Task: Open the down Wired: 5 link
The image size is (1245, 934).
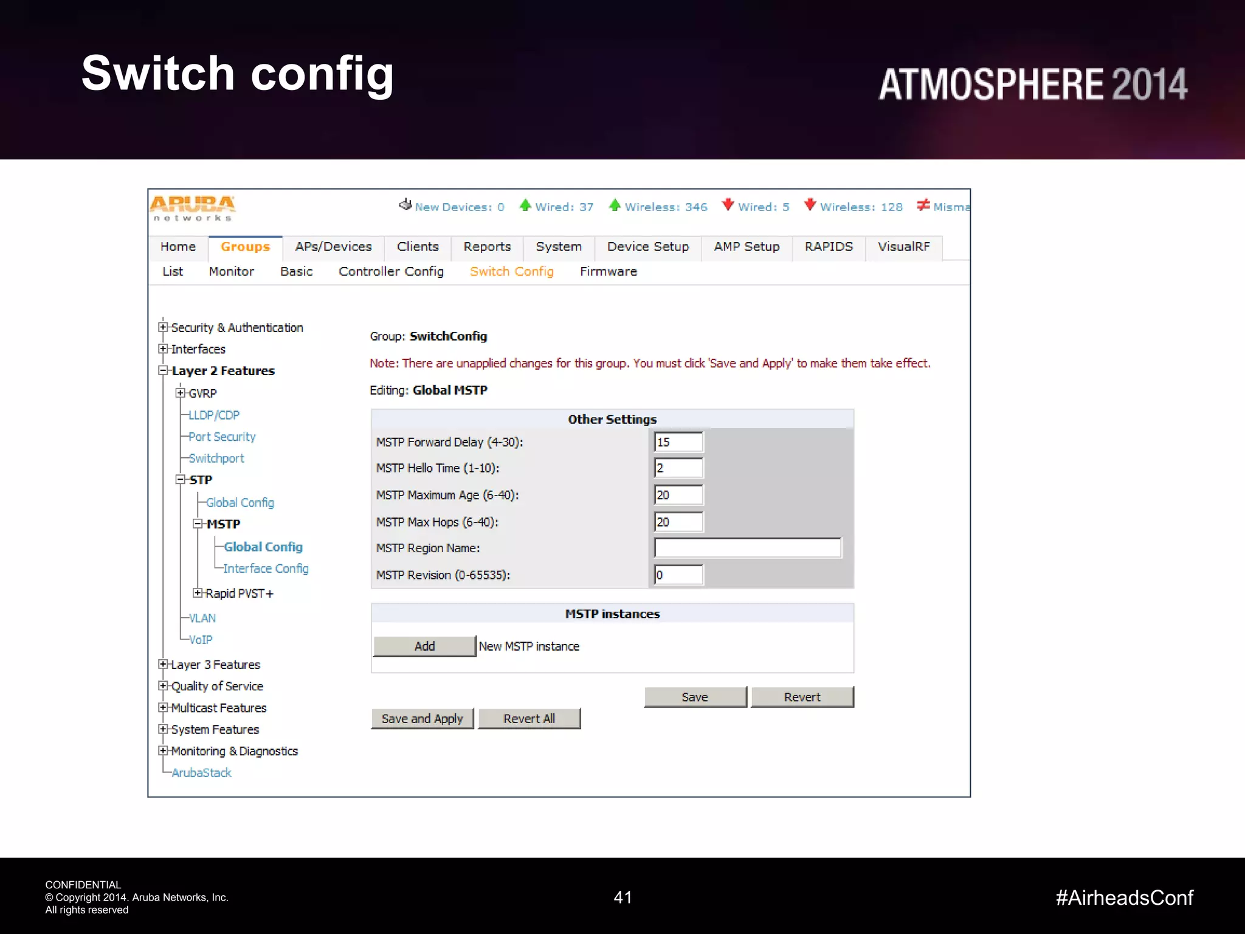Action: coord(764,207)
